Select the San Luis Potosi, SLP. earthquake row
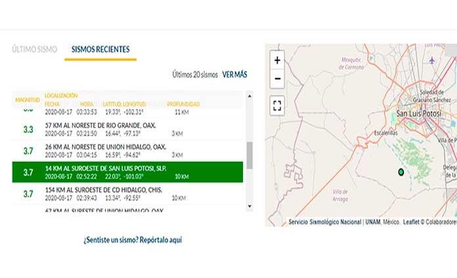457x278 pixels. pos(128,172)
